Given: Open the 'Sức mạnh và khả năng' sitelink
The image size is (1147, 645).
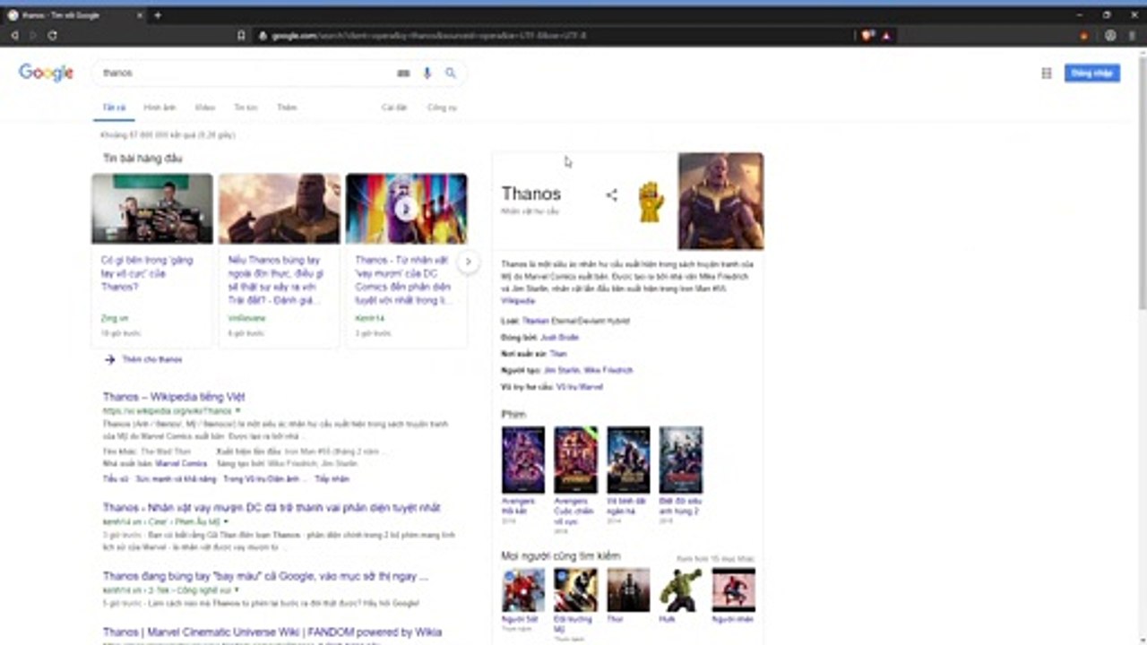Looking at the screenshot, I should (x=175, y=479).
